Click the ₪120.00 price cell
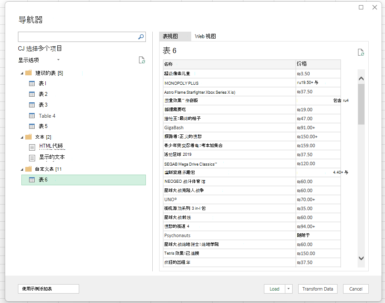This screenshot has width=385, height=303. point(318,163)
